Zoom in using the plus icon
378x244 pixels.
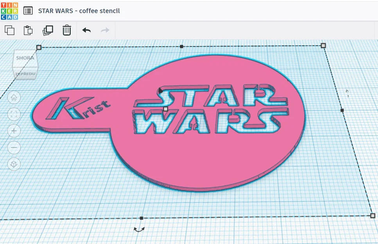pos(14,131)
